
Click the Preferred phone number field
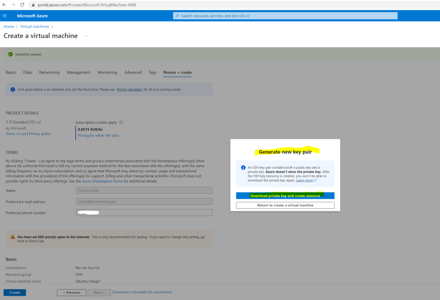coord(144,213)
